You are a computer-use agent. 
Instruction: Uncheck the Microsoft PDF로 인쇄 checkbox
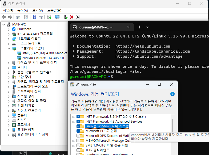[78, 131]
